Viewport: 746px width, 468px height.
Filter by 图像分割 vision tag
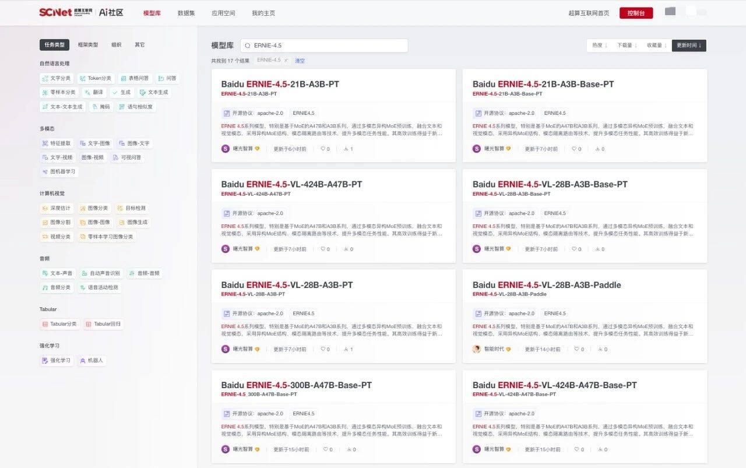pos(57,222)
